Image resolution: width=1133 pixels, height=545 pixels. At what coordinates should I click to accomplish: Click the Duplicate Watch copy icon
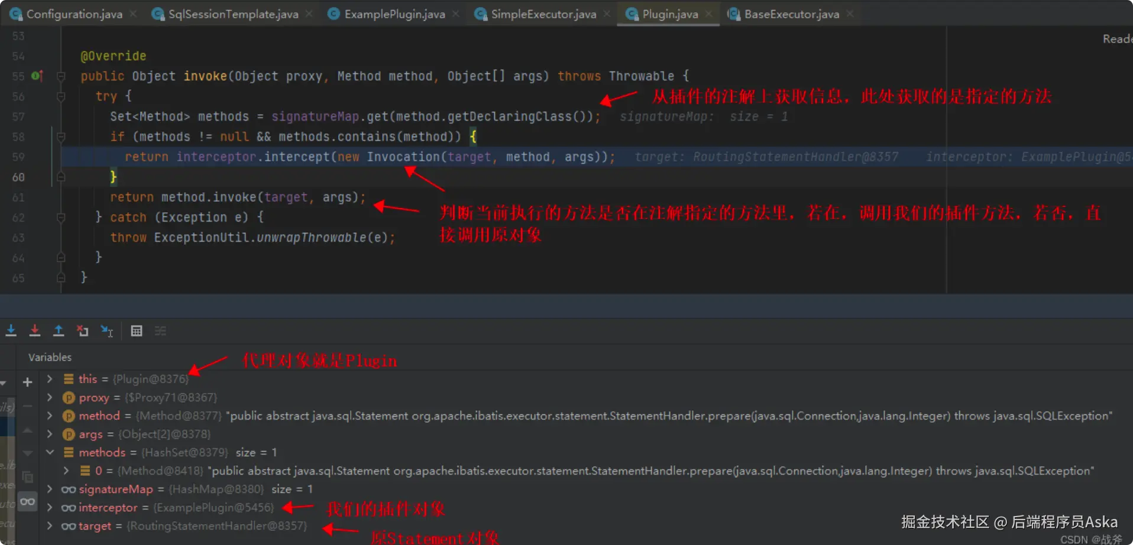(27, 476)
